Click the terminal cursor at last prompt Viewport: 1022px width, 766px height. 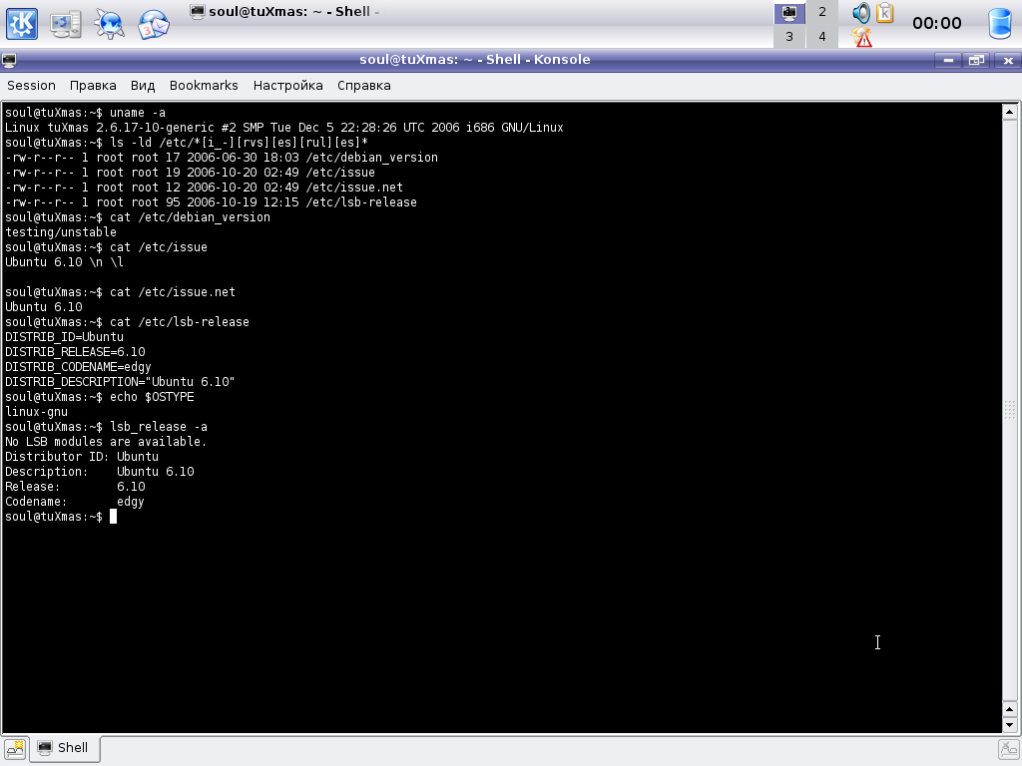(x=114, y=517)
